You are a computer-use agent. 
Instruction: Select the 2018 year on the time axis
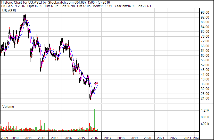(121, 138)
